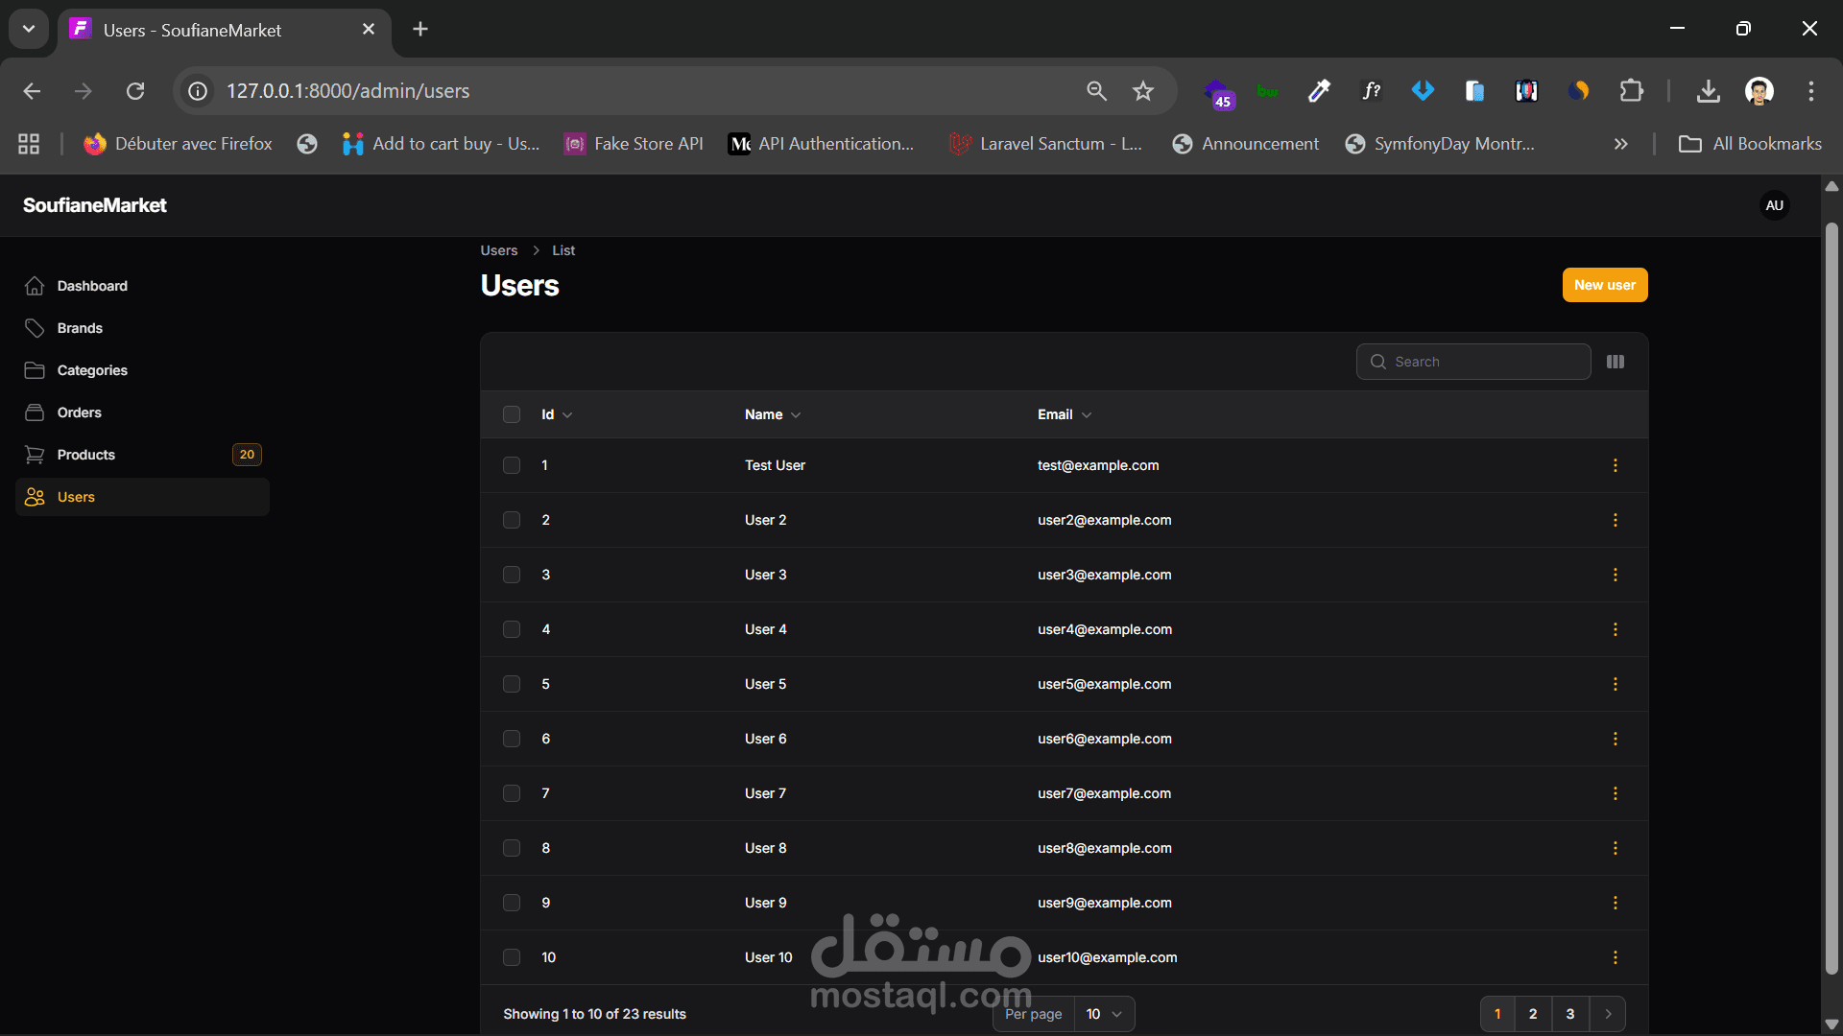
Task: Go to Orders in the sidebar
Action: pos(79,412)
